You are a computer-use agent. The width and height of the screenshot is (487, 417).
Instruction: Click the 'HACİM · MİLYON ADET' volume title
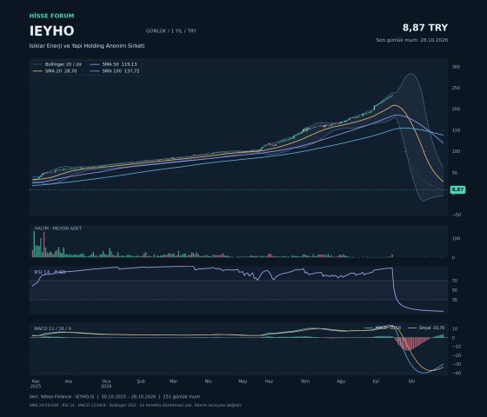(58, 228)
